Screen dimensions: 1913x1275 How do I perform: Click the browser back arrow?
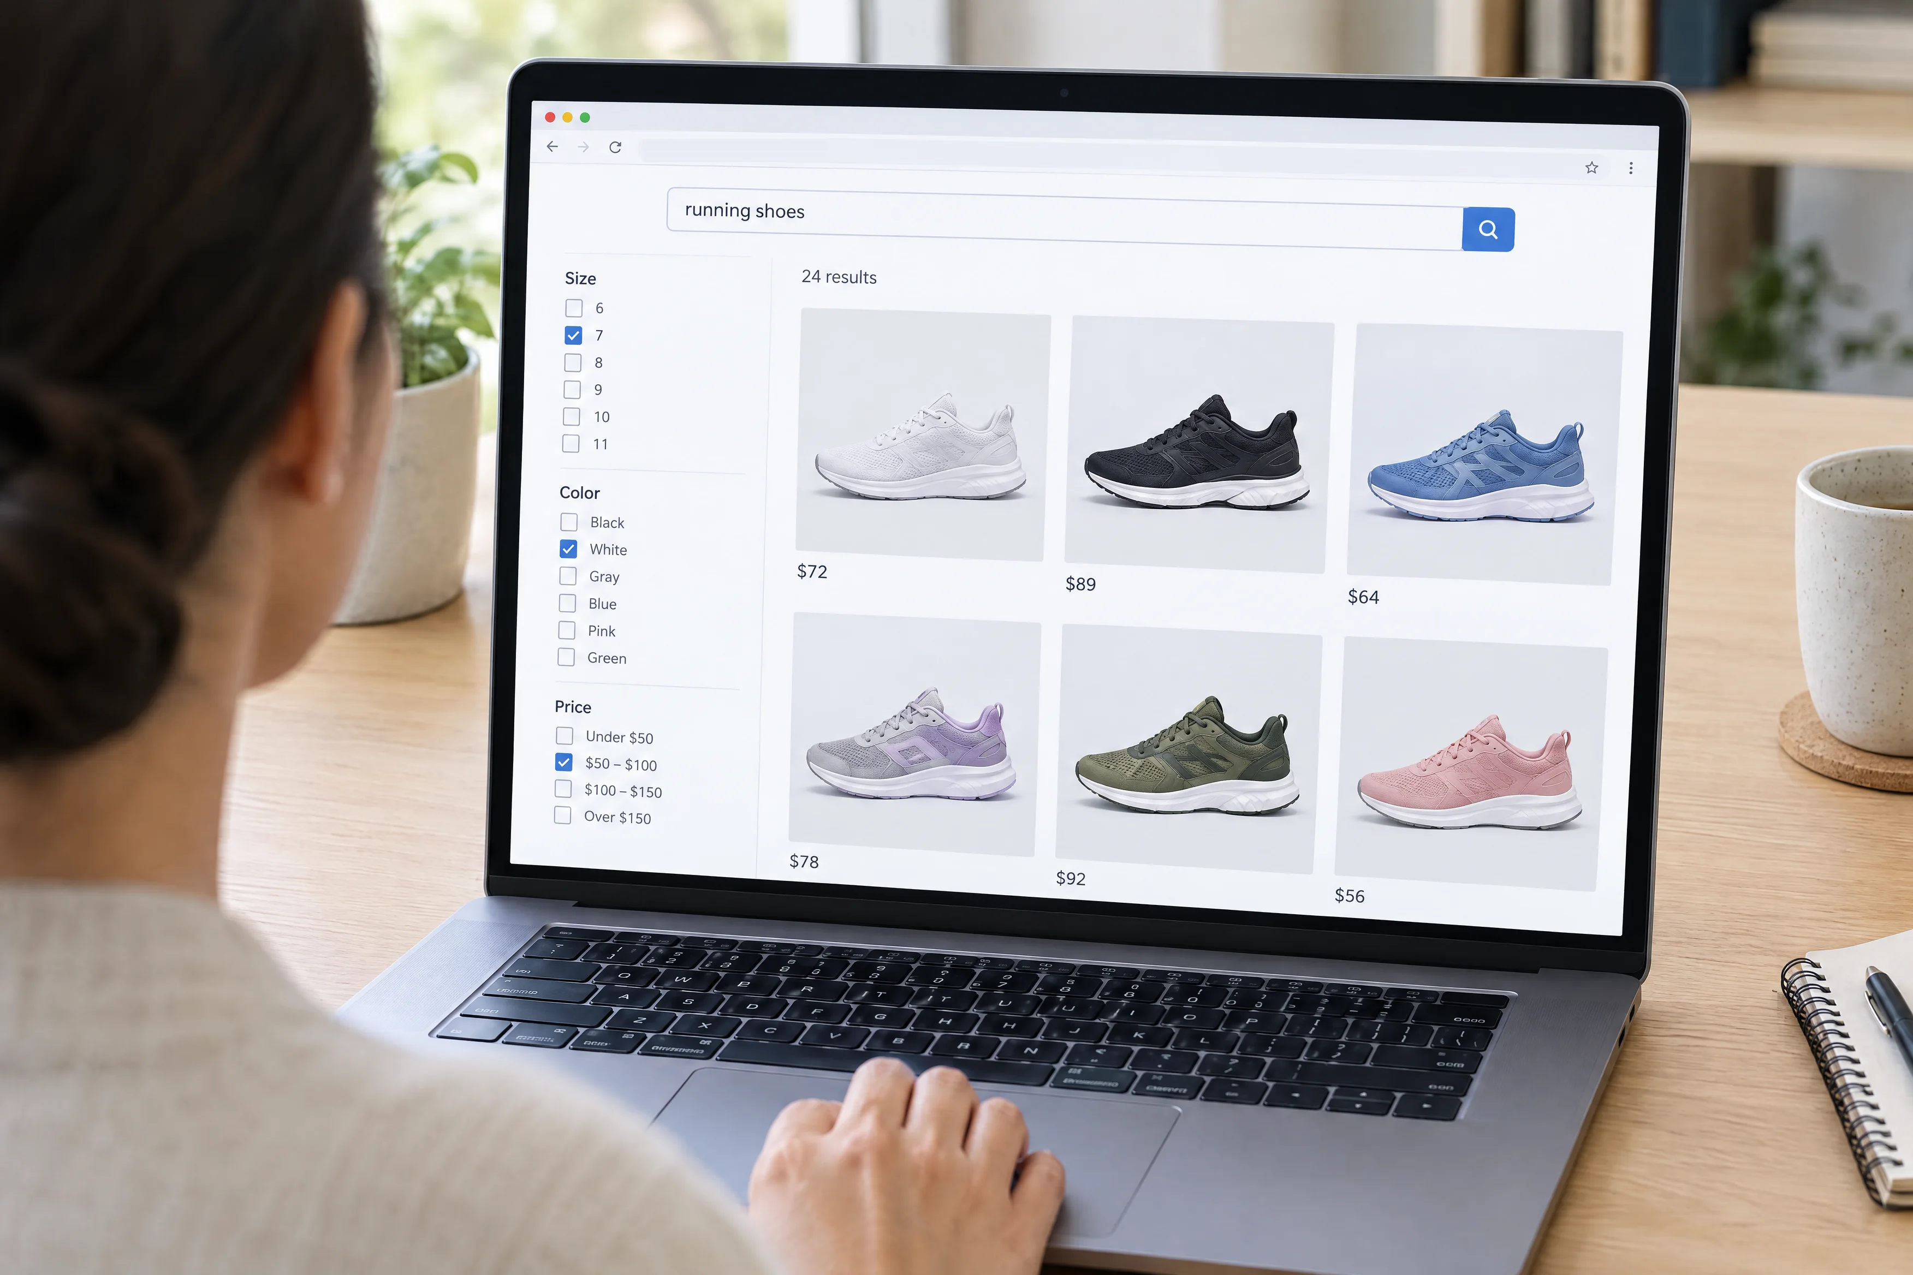(552, 146)
